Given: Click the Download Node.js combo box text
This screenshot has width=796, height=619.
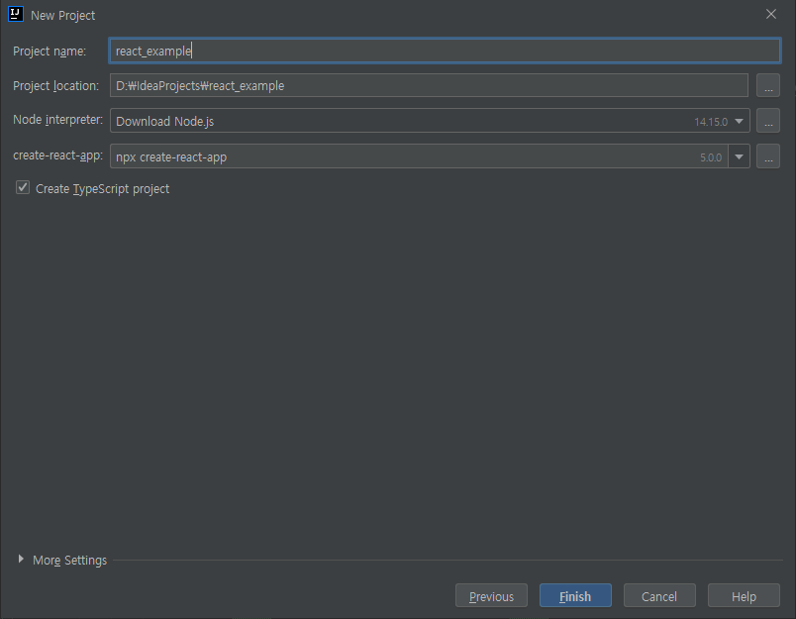Looking at the screenshot, I should (165, 122).
